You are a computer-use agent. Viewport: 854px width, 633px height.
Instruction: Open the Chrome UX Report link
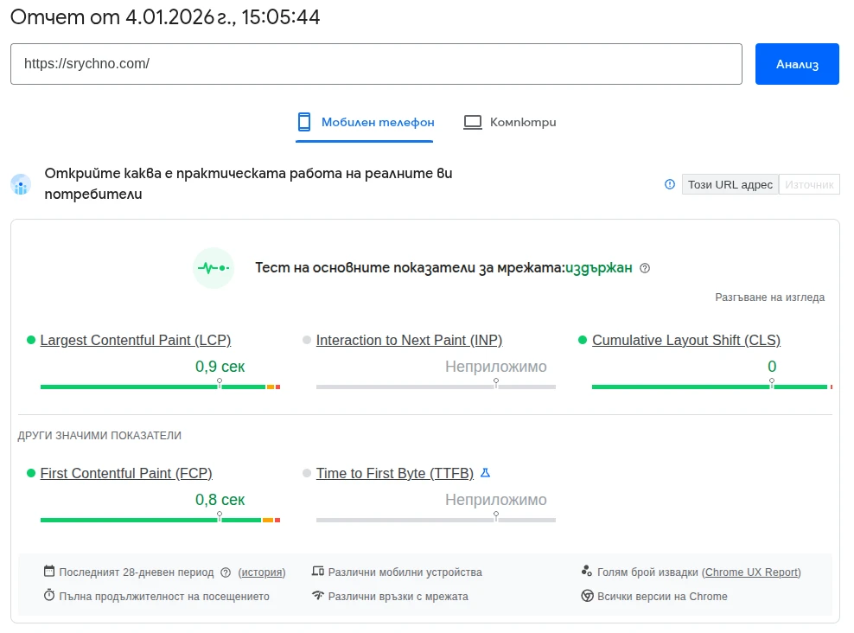(x=751, y=572)
